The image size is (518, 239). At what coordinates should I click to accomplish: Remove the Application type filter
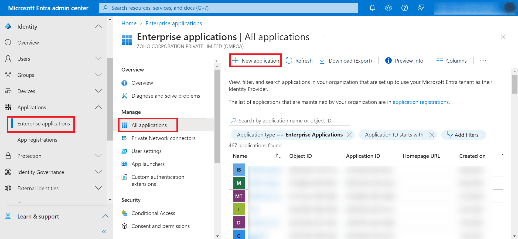click(x=349, y=135)
